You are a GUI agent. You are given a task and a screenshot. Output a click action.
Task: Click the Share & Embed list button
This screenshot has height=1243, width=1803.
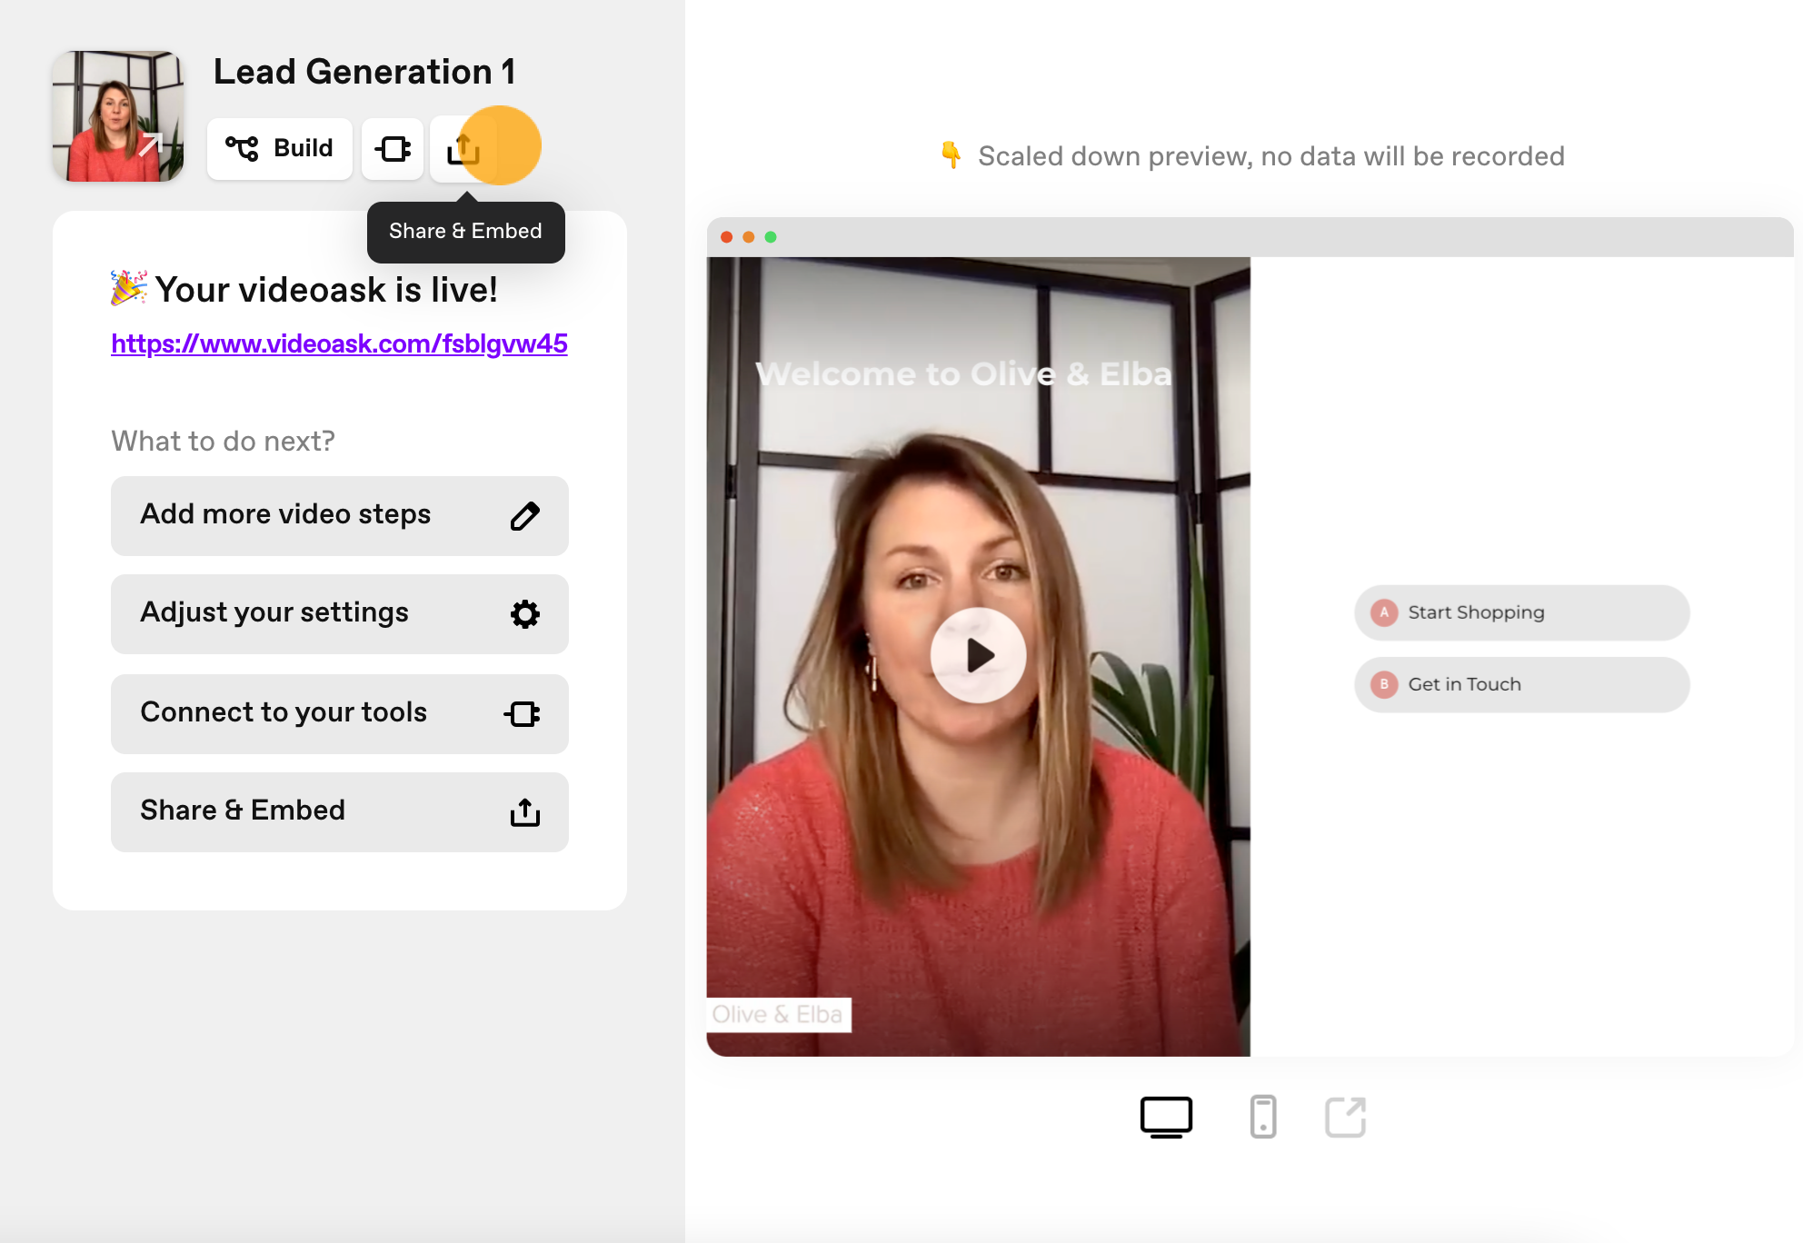coord(339,811)
